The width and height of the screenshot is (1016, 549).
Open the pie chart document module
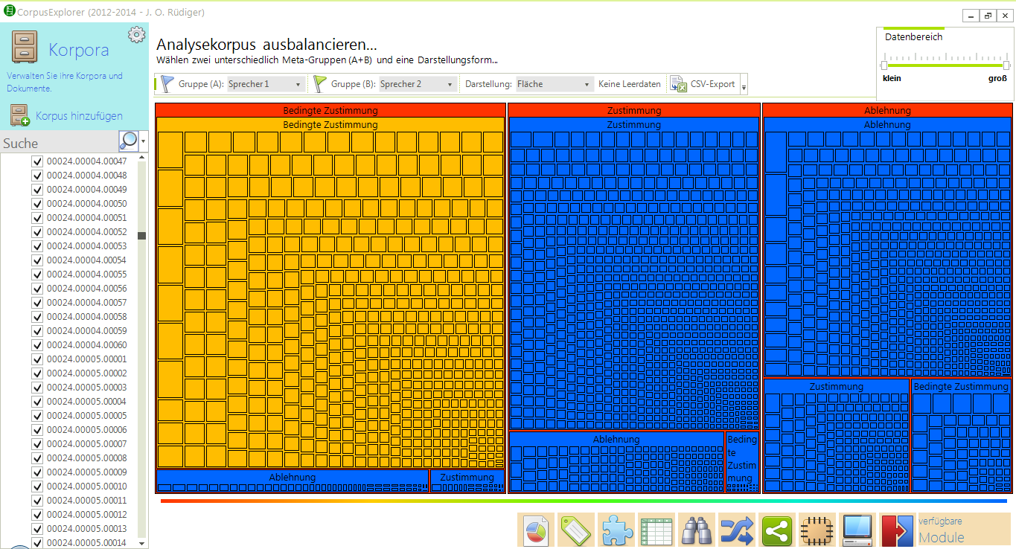[536, 530]
